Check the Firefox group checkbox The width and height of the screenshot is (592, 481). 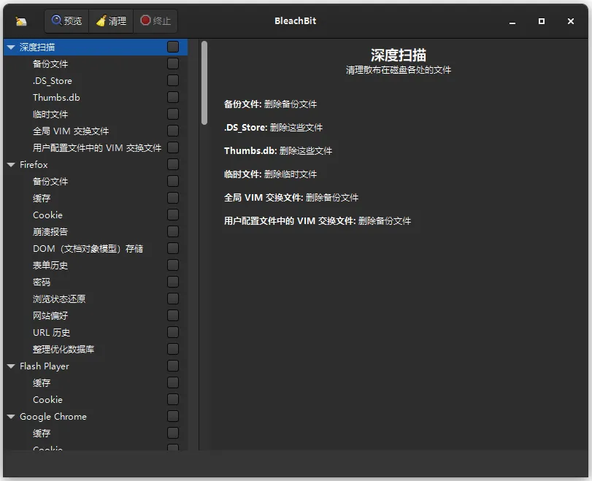pyautogui.click(x=173, y=164)
